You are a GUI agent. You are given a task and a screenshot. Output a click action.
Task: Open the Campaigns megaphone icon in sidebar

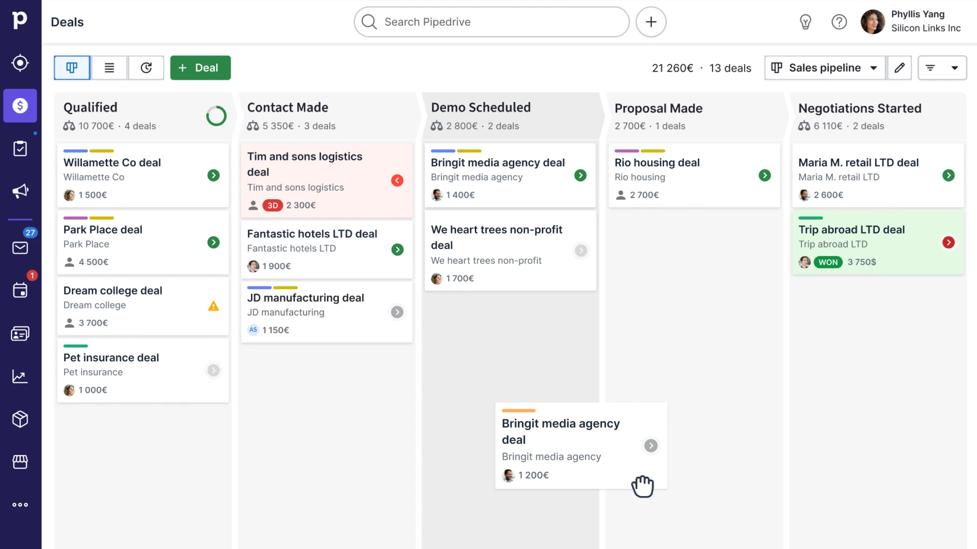coord(20,191)
